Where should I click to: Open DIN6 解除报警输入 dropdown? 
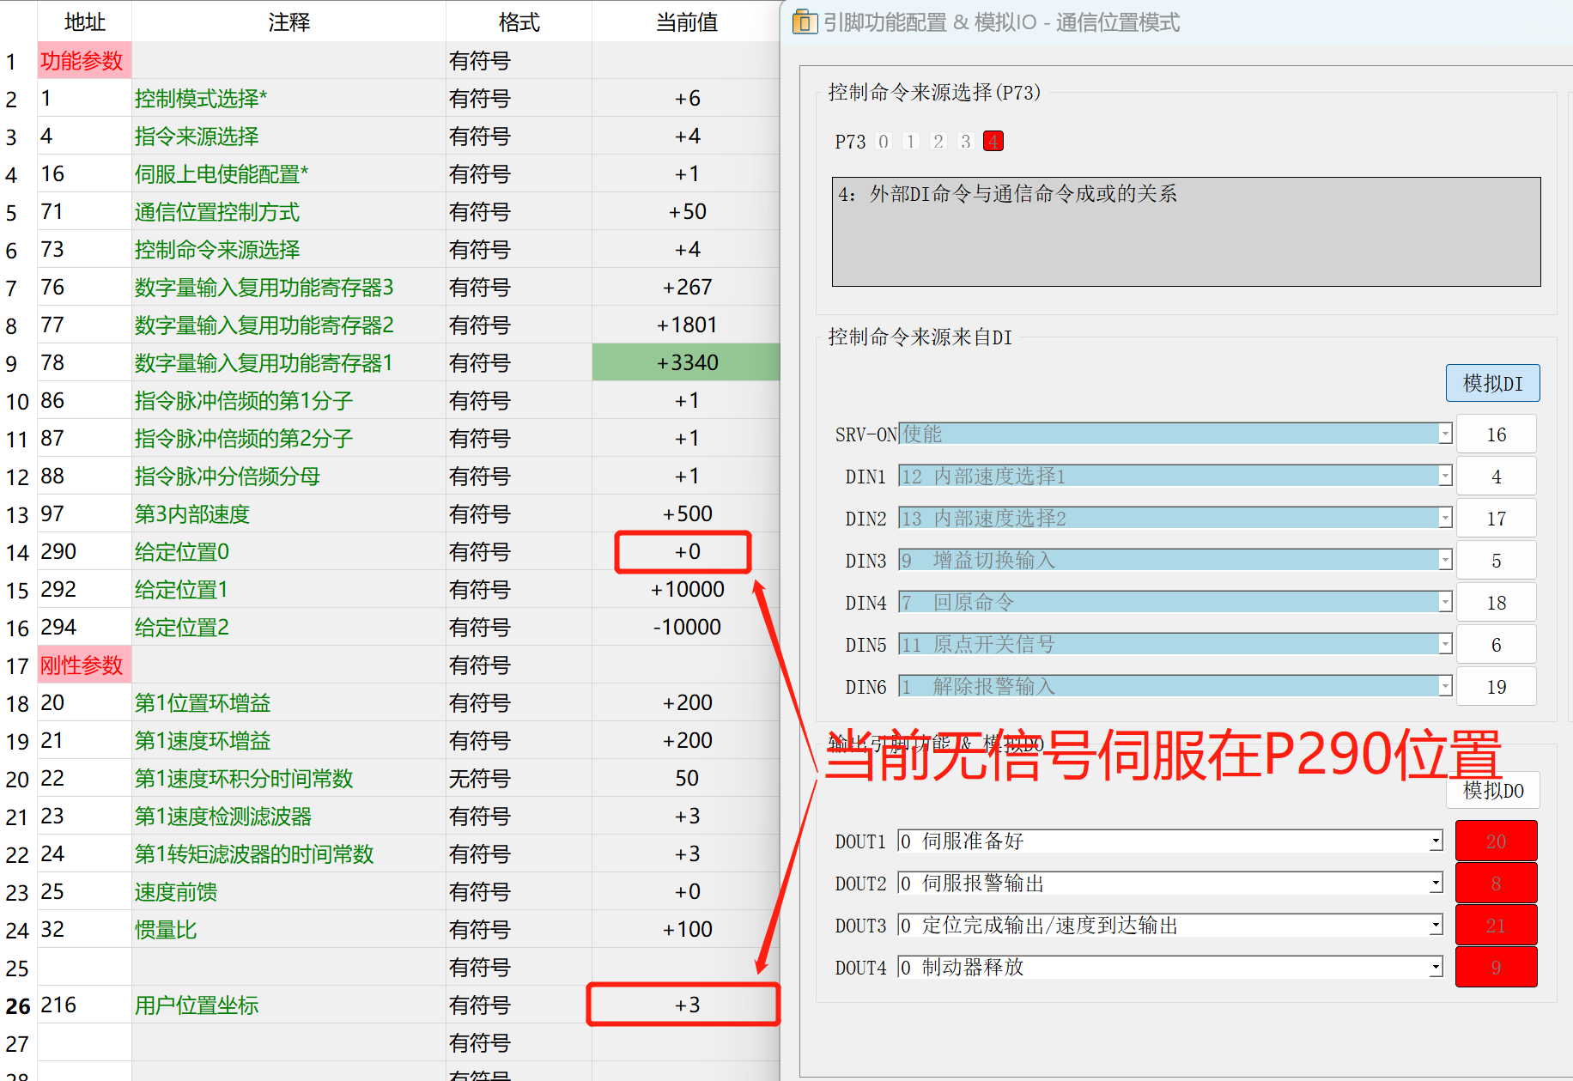1445,686
